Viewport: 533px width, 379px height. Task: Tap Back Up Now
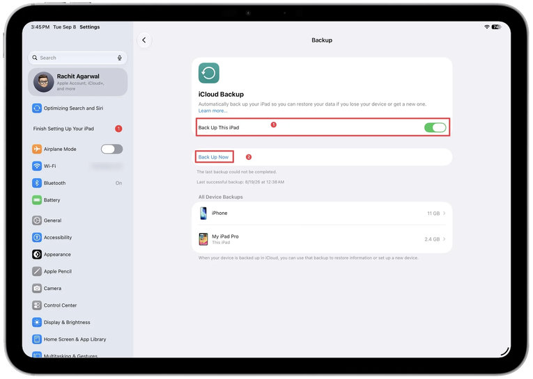click(x=213, y=157)
